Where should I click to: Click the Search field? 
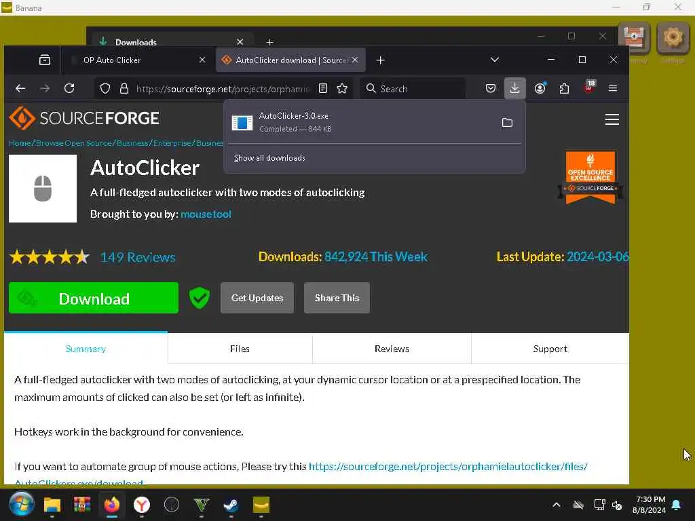tap(412, 89)
